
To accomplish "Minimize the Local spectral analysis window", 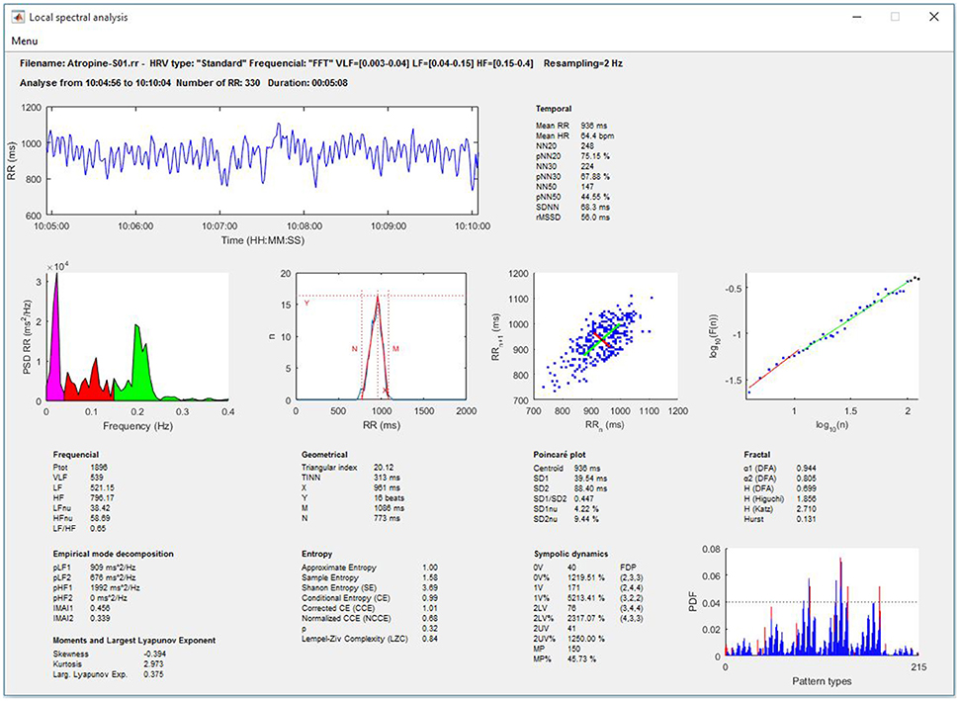I will [x=857, y=17].
